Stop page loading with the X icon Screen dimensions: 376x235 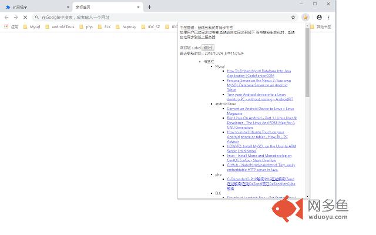[25, 17]
